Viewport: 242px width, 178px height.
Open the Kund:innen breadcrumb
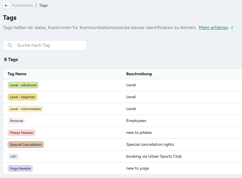pos(22,6)
